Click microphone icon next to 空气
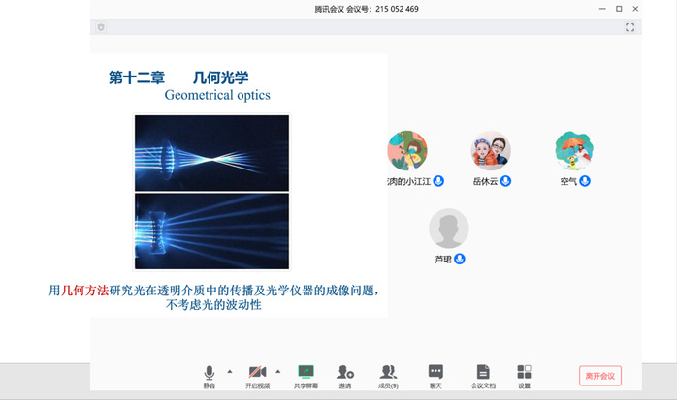The image size is (677, 400). pyautogui.click(x=585, y=181)
